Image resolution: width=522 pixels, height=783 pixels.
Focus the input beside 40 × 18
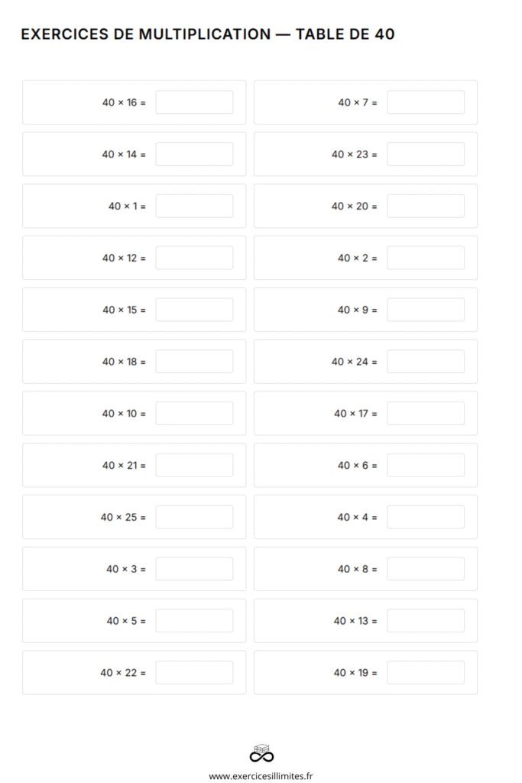point(194,362)
